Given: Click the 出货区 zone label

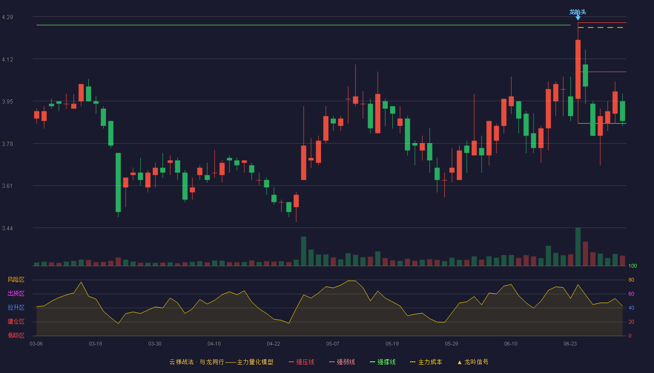Looking at the screenshot, I should pos(16,294).
